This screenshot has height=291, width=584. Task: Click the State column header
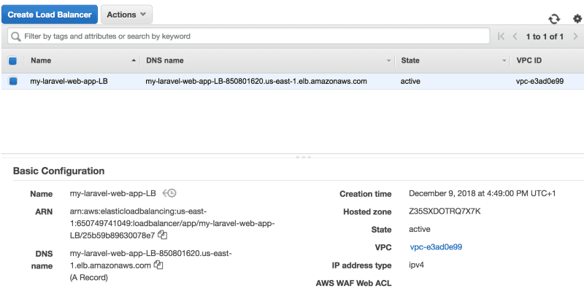tap(410, 61)
